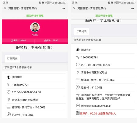Screen dimensions: 137x123
Task: Open the three-dot menu on right screen
Action: (x=132, y=9)
